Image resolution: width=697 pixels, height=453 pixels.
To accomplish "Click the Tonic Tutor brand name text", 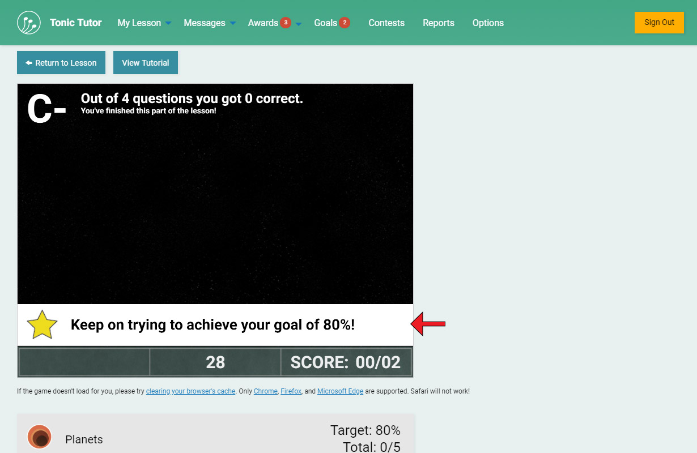I will pyautogui.click(x=76, y=23).
